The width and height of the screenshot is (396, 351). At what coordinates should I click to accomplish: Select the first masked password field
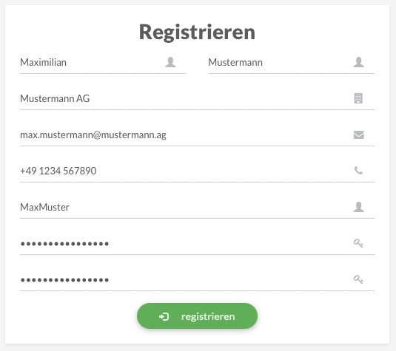click(197, 244)
